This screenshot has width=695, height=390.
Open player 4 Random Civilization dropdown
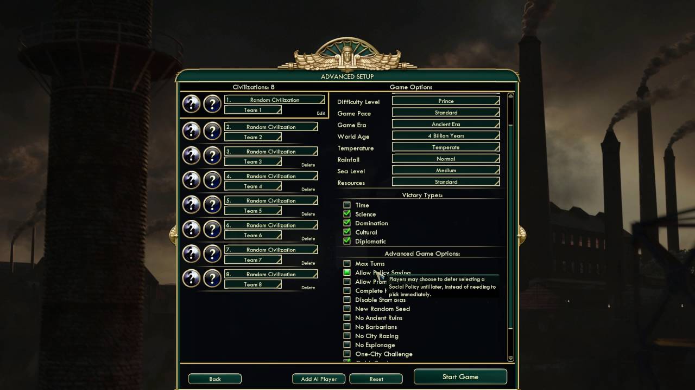point(271,176)
